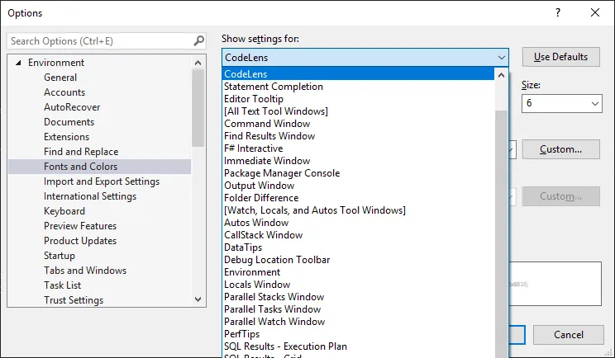Select Startup in the tree
Image resolution: width=615 pixels, height=358 pixels.
[60, 256]
